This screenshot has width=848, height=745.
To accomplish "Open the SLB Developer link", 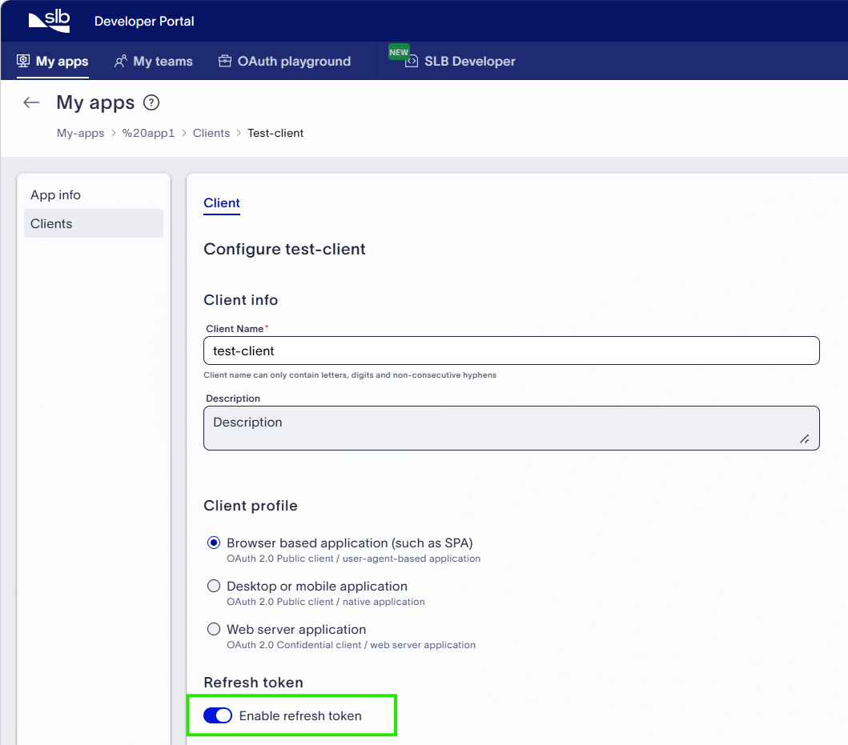I will (x=460, y=61).
